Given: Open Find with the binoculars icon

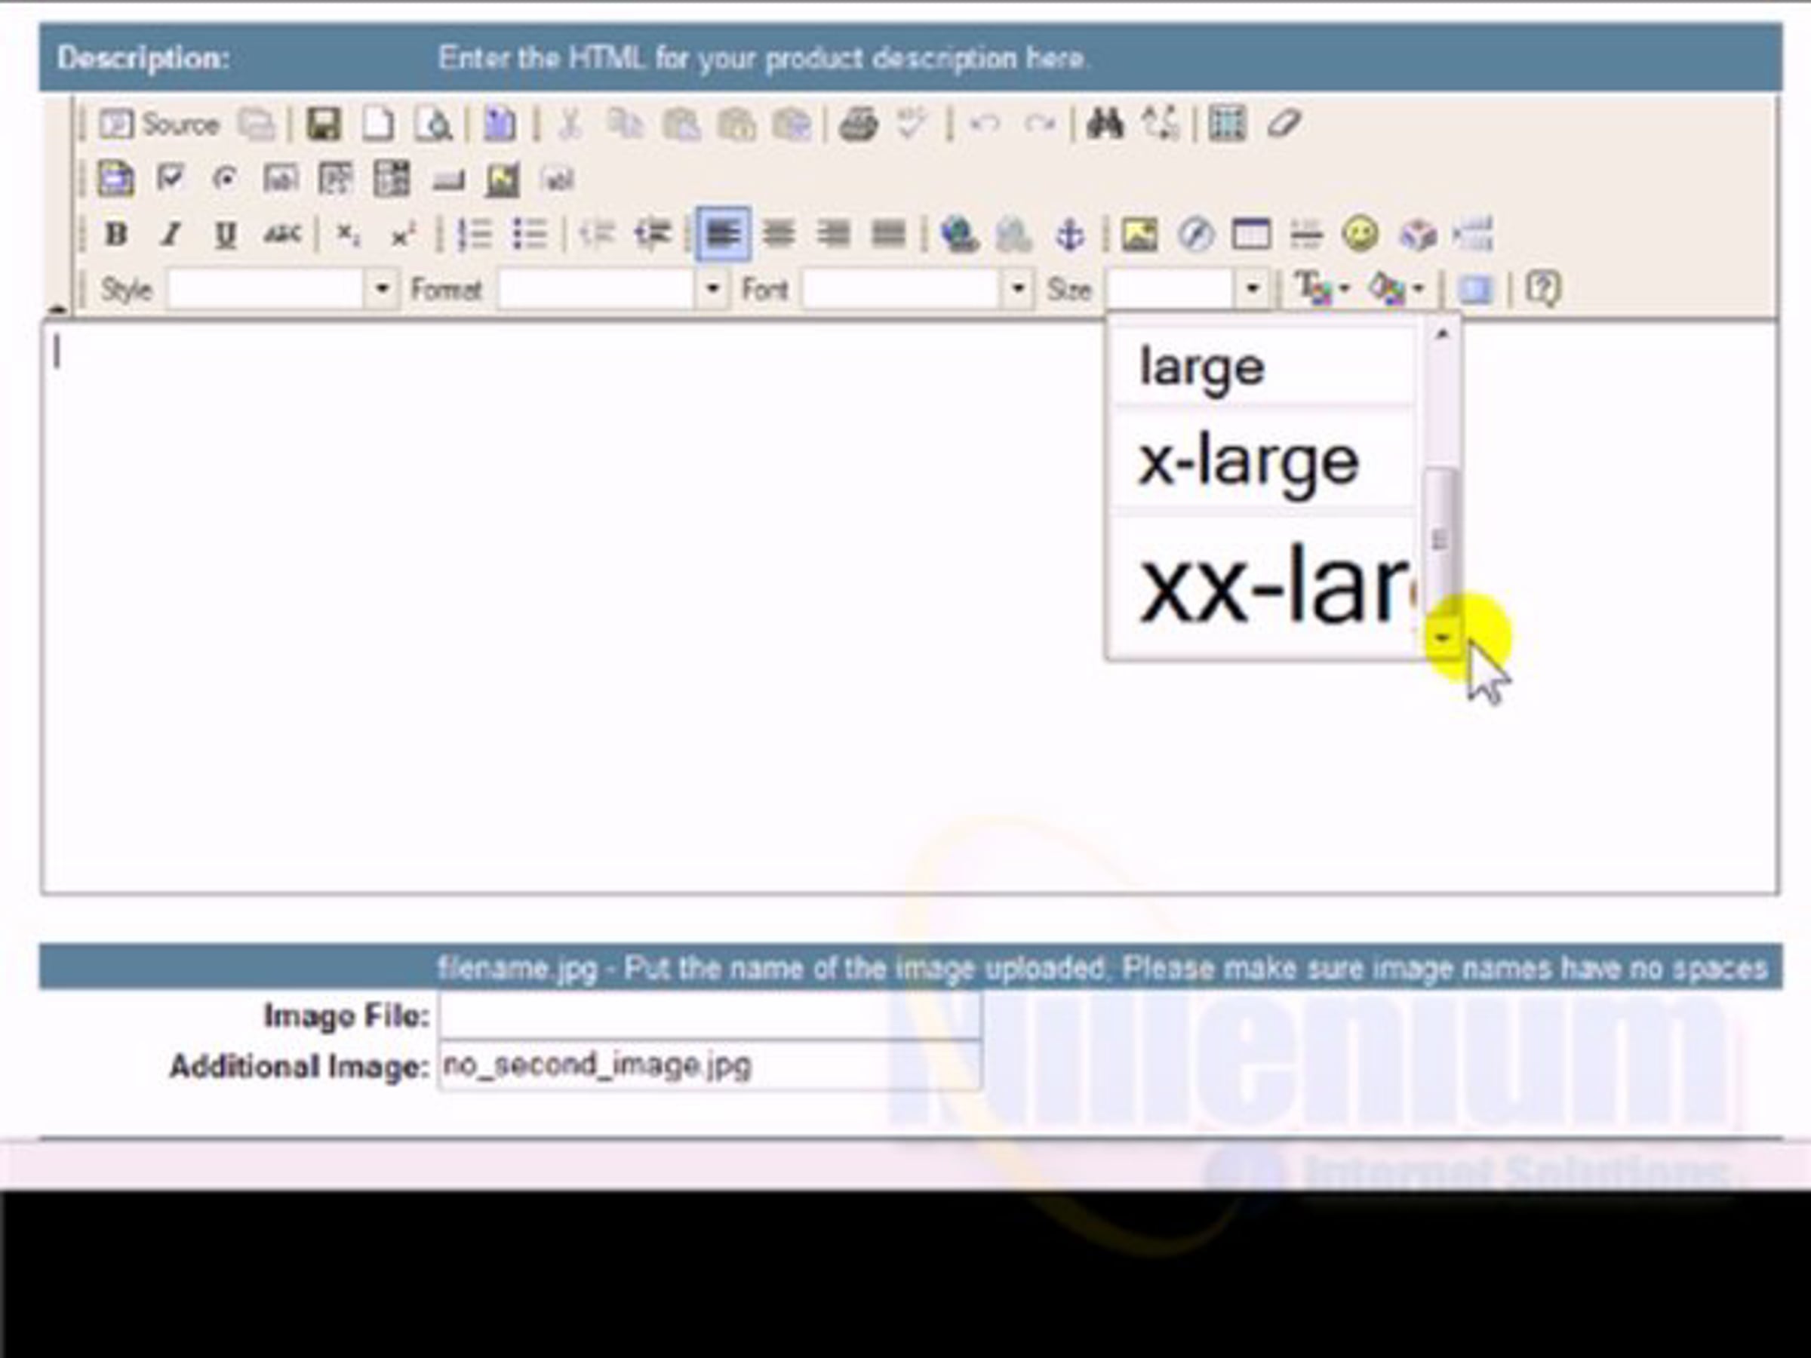Looking at the screenshot, I should tap(1105, 124).
